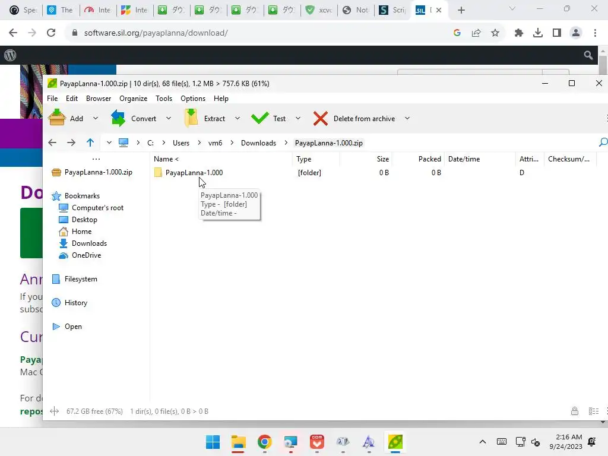Open address bar history dropdown

click(x=109, y=142)
